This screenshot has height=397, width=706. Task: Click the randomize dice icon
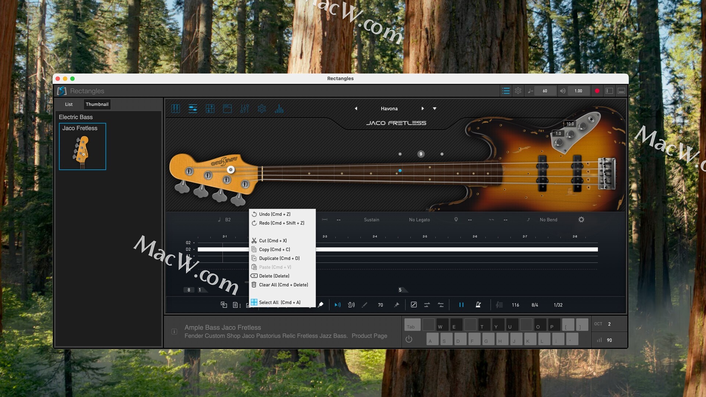coord(414,305)
